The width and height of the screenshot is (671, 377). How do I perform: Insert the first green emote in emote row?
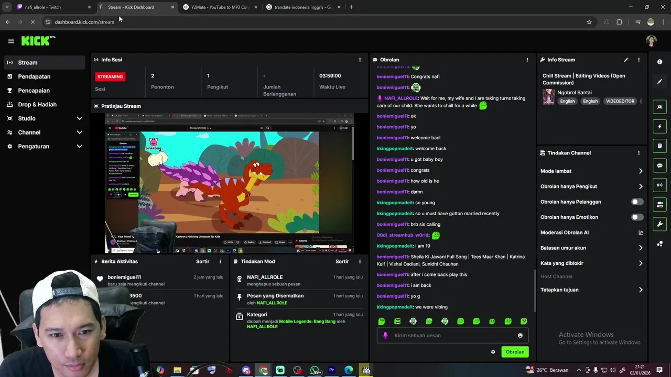click(x=382, y=321)
